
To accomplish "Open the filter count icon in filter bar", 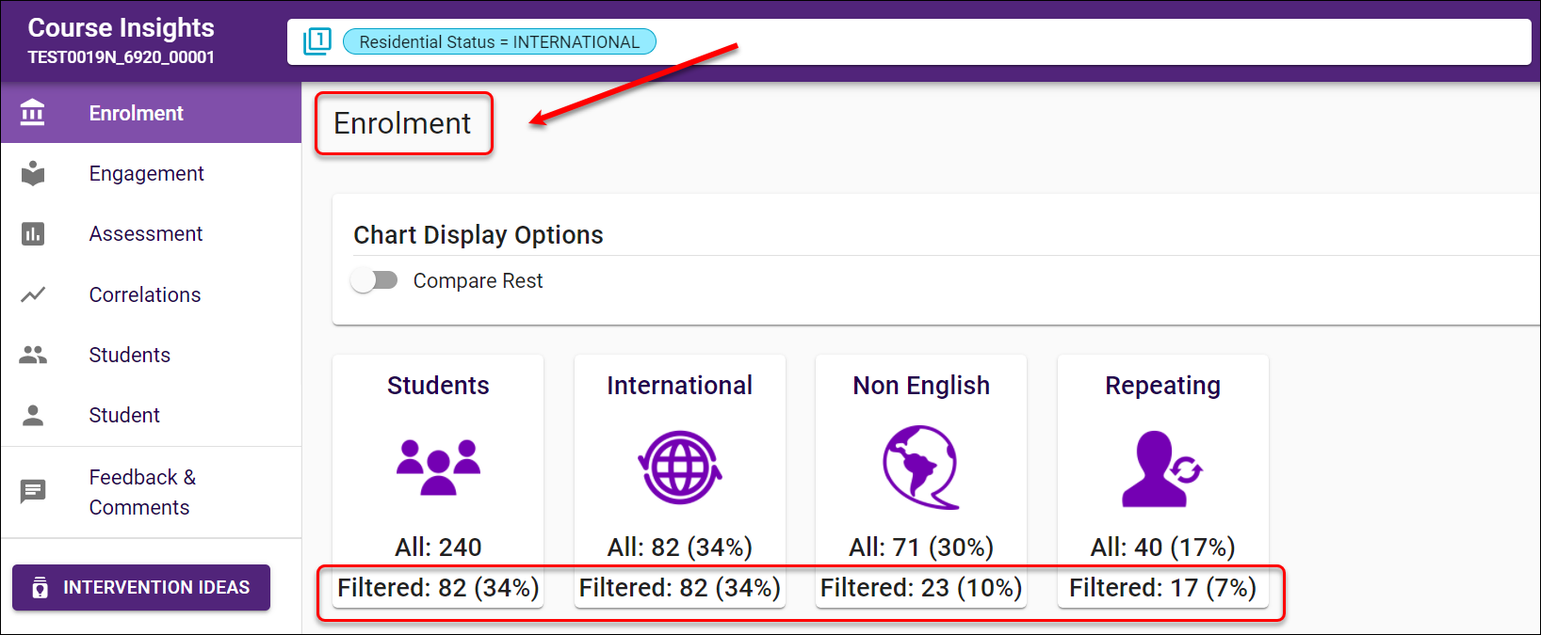I will click(x=317, y=41).
